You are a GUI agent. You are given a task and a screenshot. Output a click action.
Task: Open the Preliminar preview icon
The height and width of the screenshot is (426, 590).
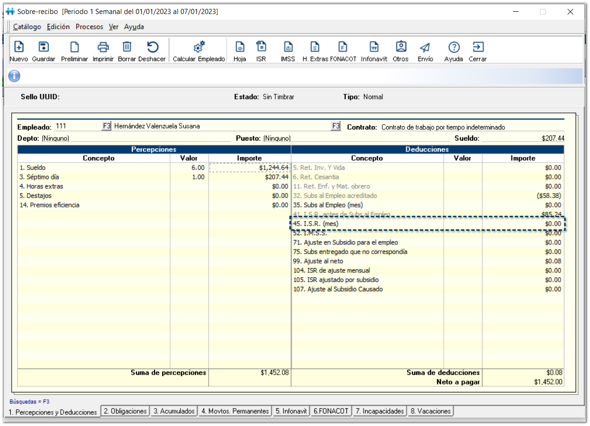click(74, 47)
